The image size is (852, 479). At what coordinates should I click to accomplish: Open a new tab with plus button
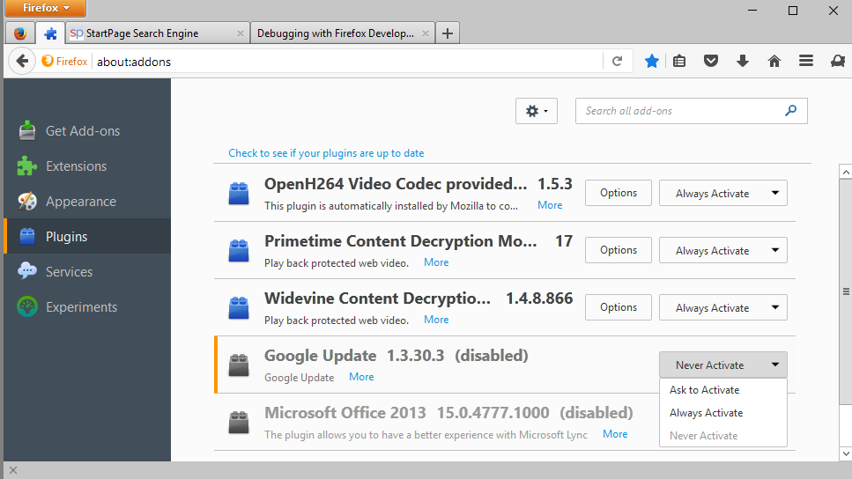448,33
